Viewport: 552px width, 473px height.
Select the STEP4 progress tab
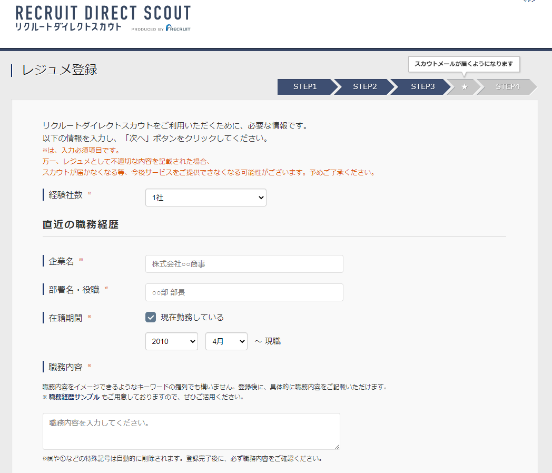coord(507,87)
